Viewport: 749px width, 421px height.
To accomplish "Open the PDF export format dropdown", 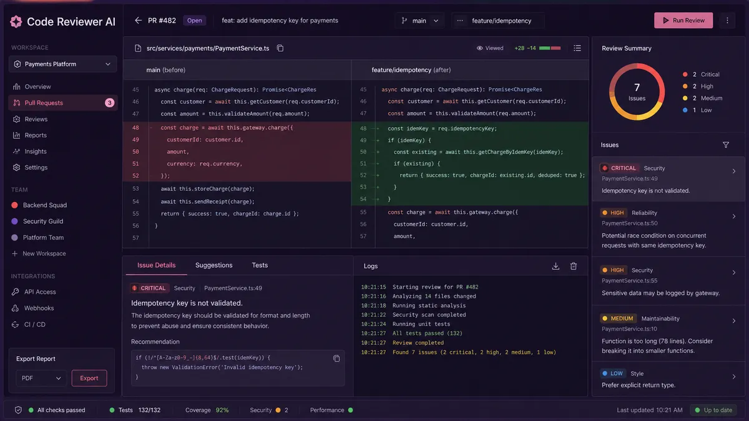I will (41, 378).
